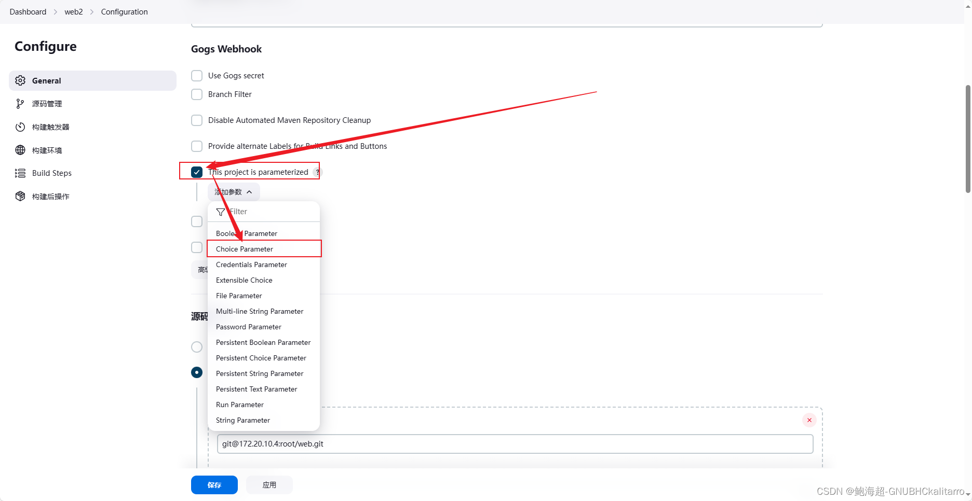Remove repository with the red X button
The width and height of the screenshot is (972, 501).
(x=809, y=420)
